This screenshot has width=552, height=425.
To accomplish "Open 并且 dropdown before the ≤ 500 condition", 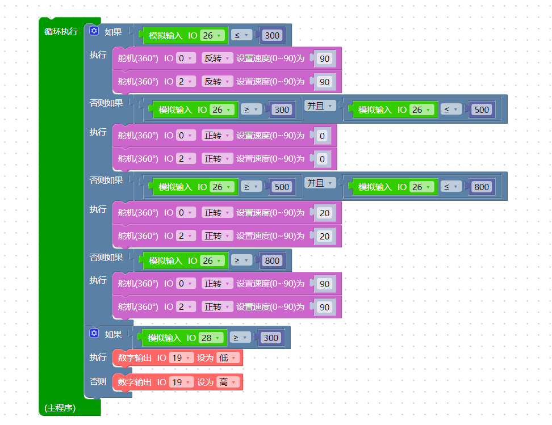I will point(320,106).
